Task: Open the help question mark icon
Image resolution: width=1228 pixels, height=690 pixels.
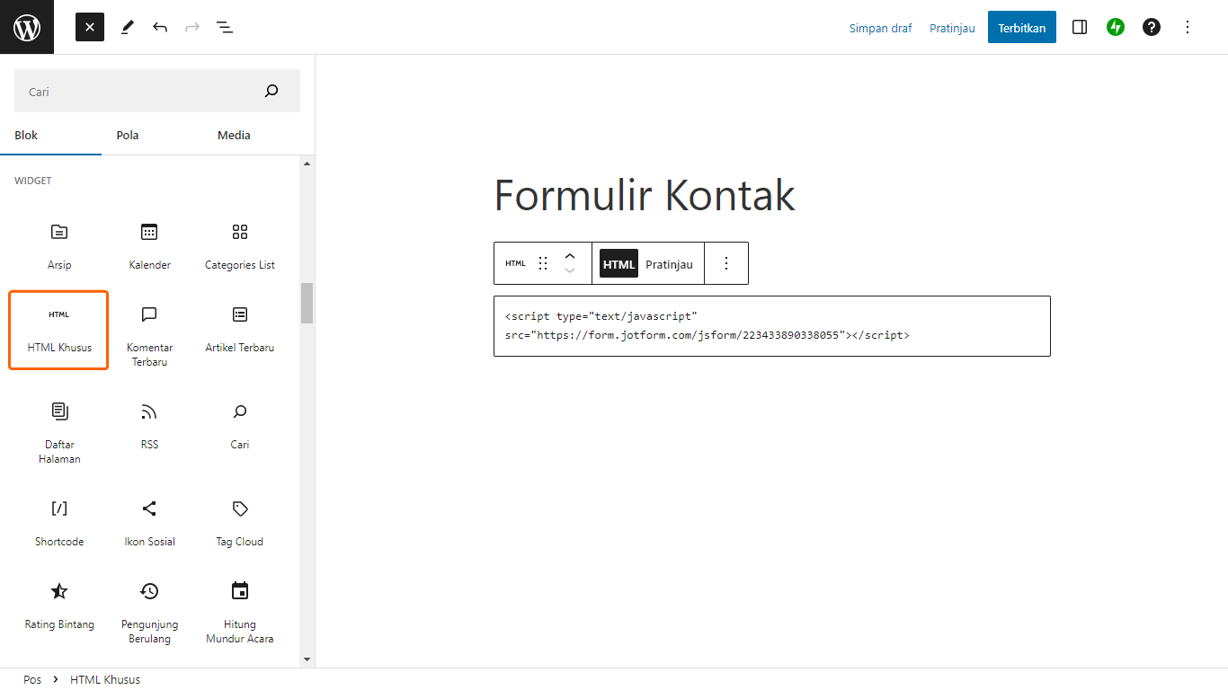Action: point(1152,27)
